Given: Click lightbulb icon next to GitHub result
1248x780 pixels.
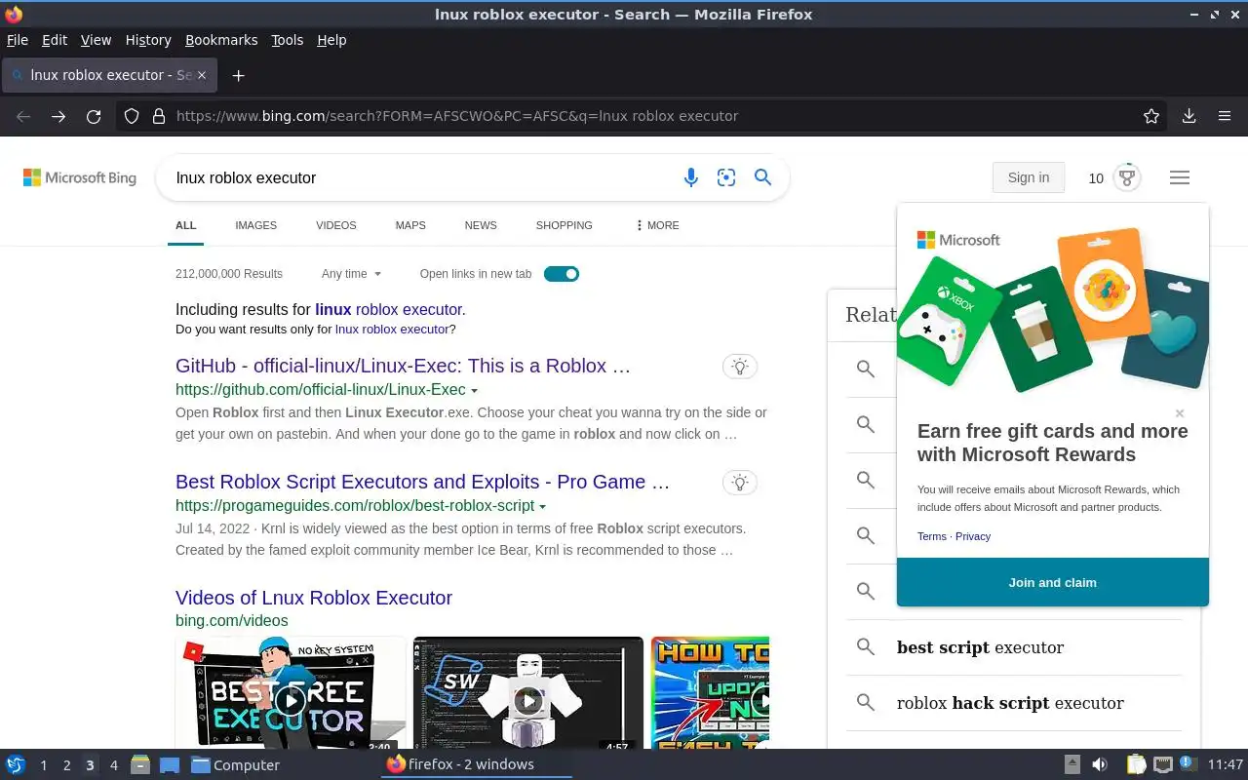Looking at the screenshot, I should (x=740, y=367).
